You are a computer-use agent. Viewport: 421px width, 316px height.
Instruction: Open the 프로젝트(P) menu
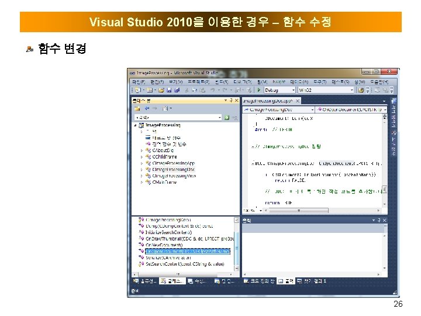pos(199,82)
